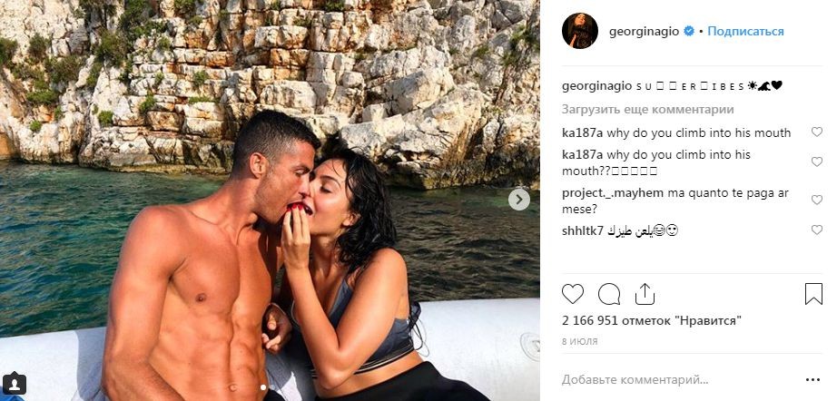
Task: Like the shhltk7 comment
Action: point(817,230)
